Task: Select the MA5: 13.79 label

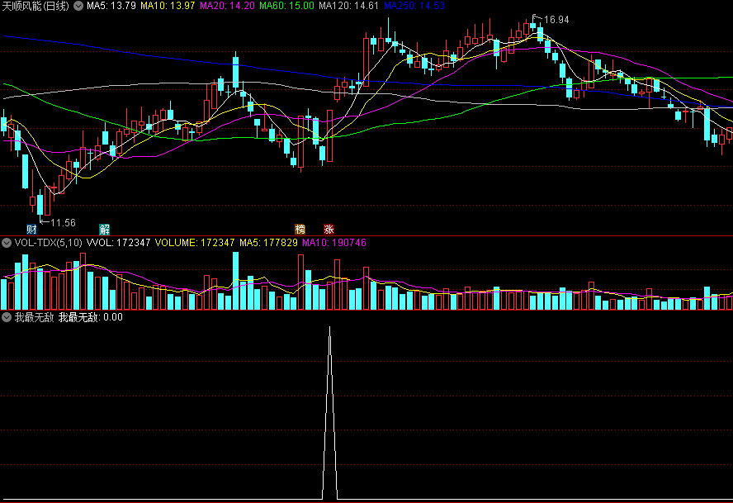Action: [111, 6]
